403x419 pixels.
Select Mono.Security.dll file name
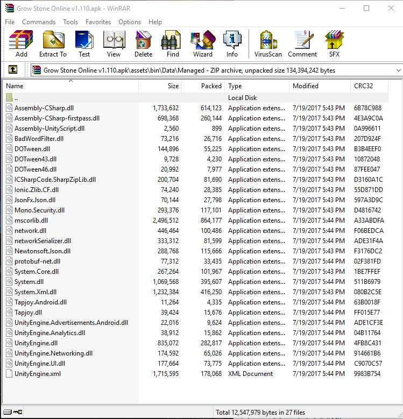40,210
